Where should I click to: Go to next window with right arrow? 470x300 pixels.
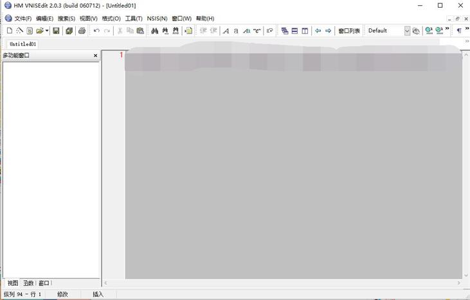328,31
